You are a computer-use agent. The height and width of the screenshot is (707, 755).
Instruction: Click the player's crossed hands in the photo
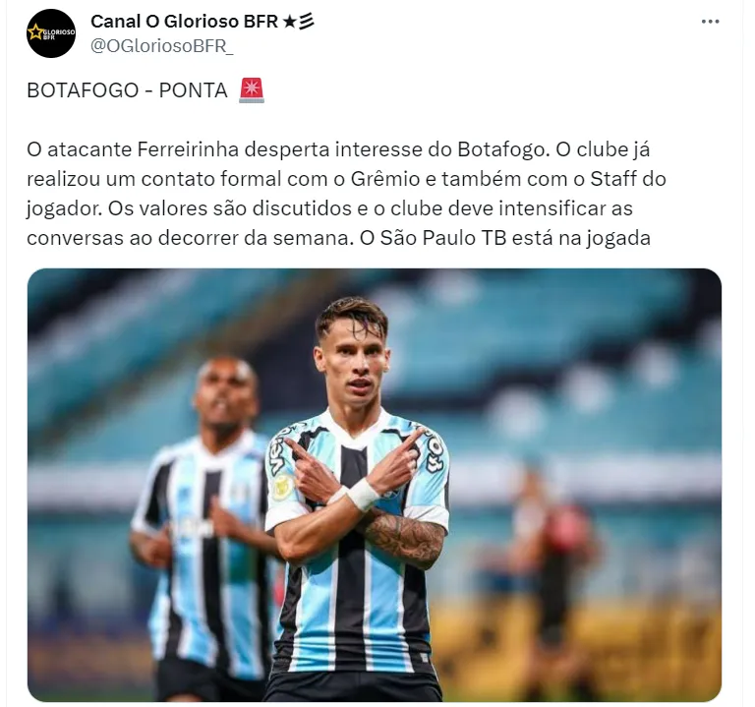point(357,462)
